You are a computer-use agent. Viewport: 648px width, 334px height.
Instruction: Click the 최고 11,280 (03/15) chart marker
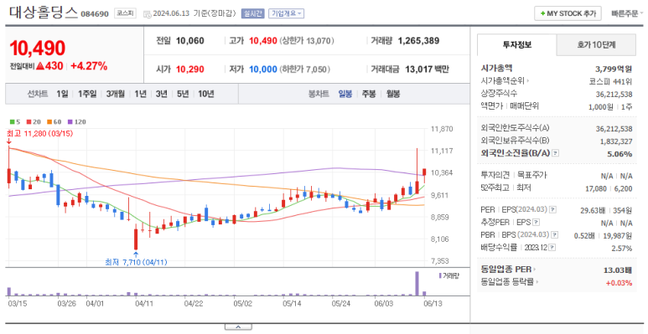click(x=39, y=133)
